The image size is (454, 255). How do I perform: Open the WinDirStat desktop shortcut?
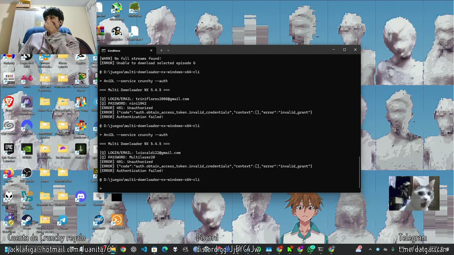[135, 10]
